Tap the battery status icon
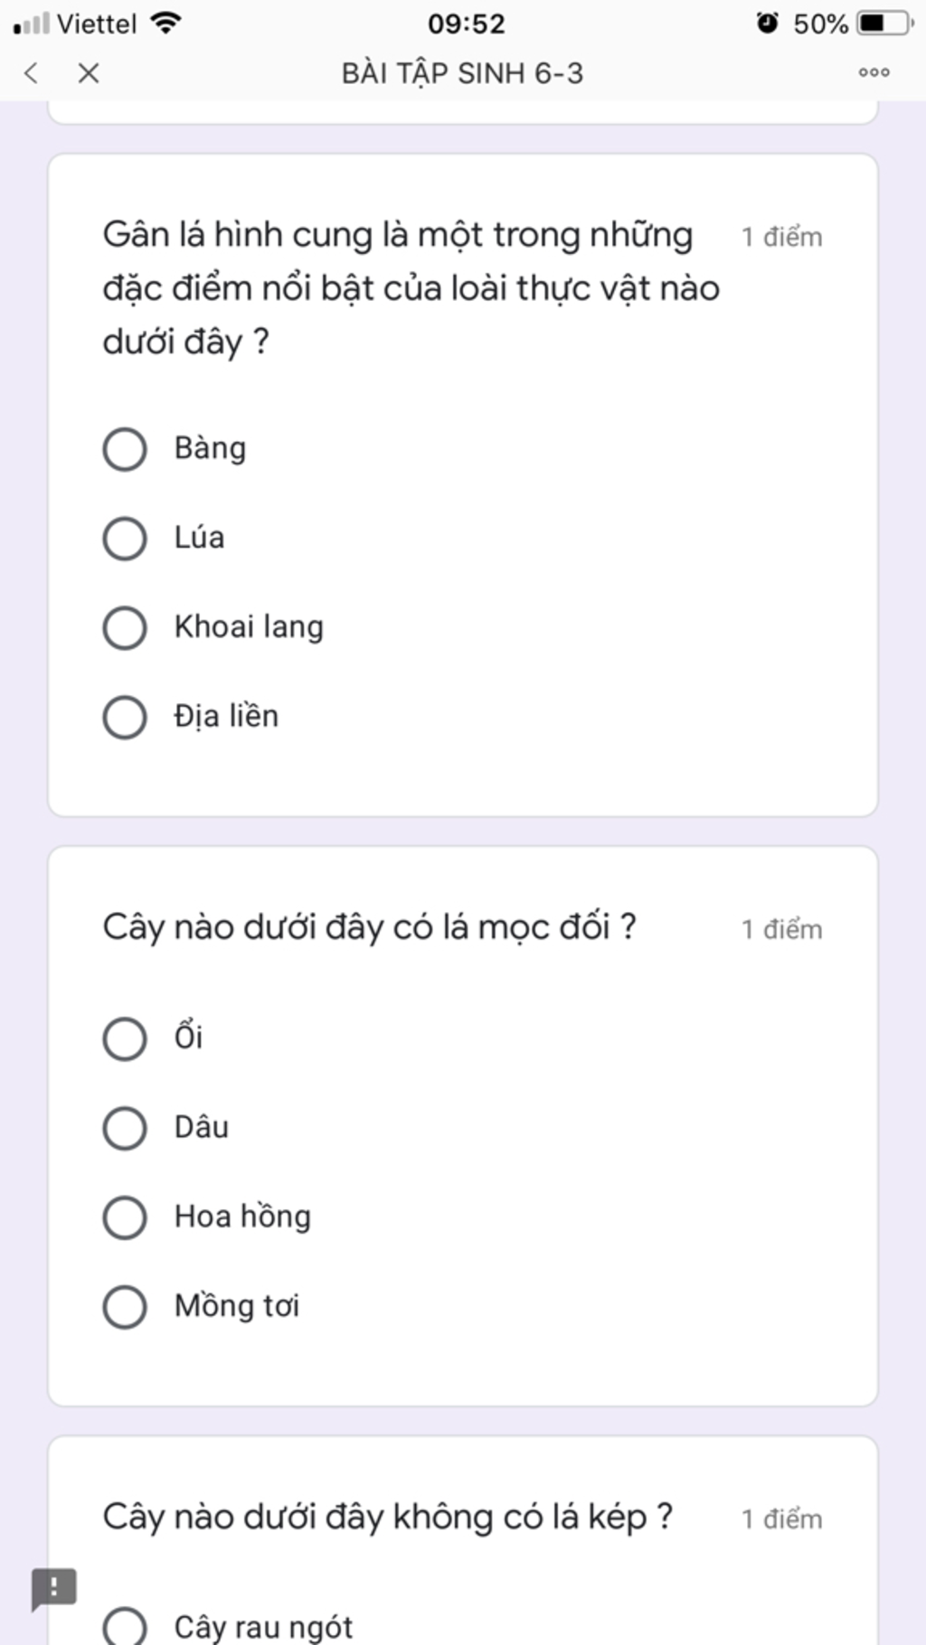 pyautogui.click(x=885, y=23)
